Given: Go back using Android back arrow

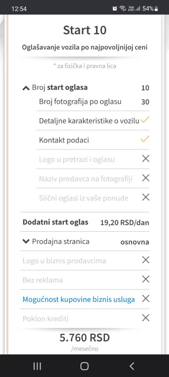Looking at the screenshot, I should click(132, 366).
